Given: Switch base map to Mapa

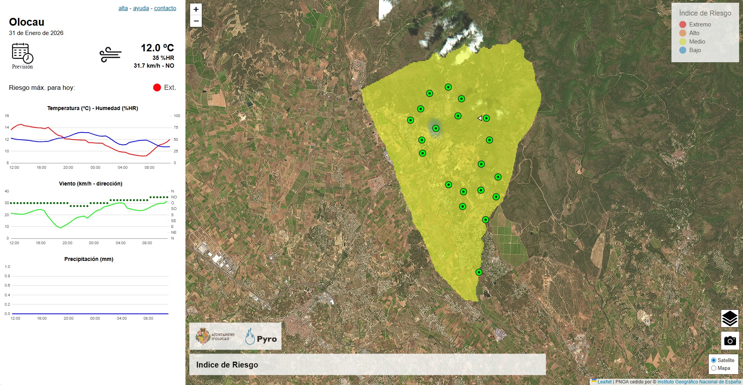Looking at the screenshot, I should coord(713,368).
